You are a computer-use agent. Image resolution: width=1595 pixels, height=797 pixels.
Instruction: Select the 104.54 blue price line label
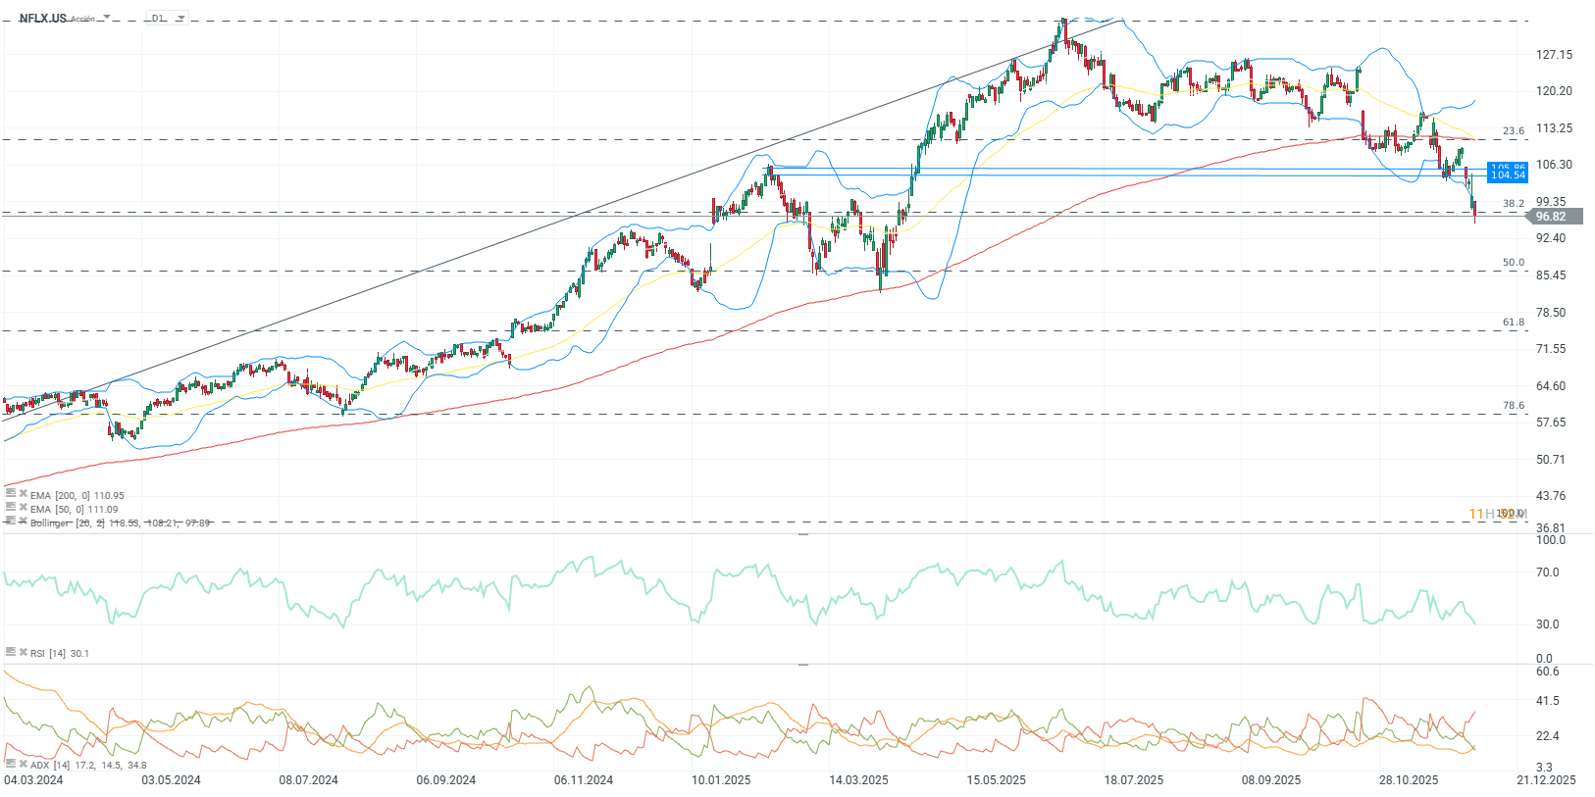tap(1508, 175)
